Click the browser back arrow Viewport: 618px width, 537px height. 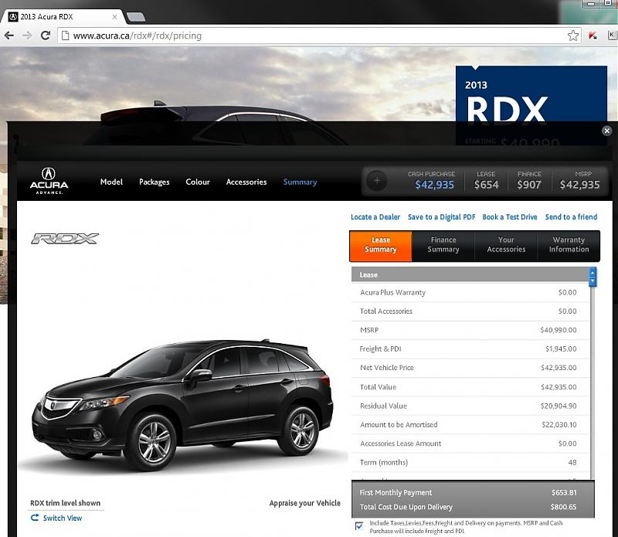click(x=8, y=36)
